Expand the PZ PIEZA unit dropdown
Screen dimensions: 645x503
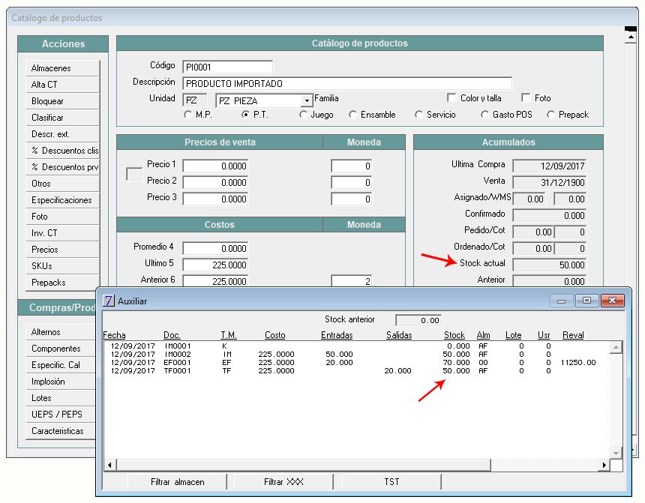[307, 100]
